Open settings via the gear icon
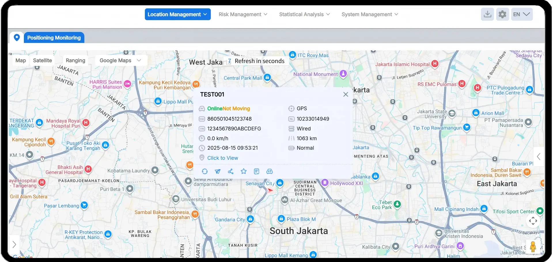The image size is (553, 262). [x=502, y=14]
